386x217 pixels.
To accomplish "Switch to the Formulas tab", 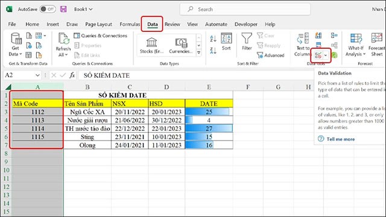I will click(x=130, y=24).
